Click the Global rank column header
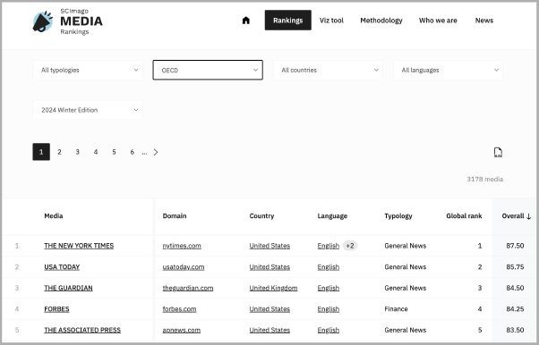 tap(464, 216)
